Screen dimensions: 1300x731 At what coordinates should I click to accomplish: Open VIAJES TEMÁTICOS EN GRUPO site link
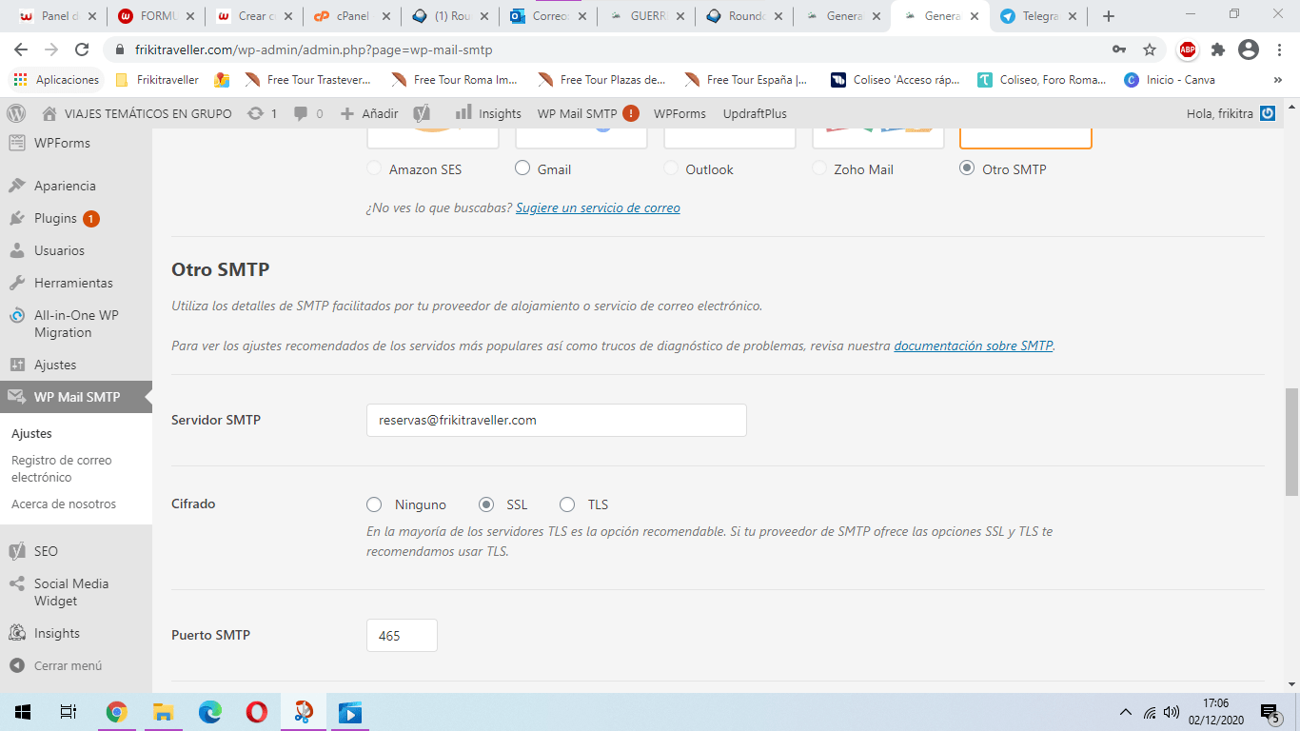point(137,113)
